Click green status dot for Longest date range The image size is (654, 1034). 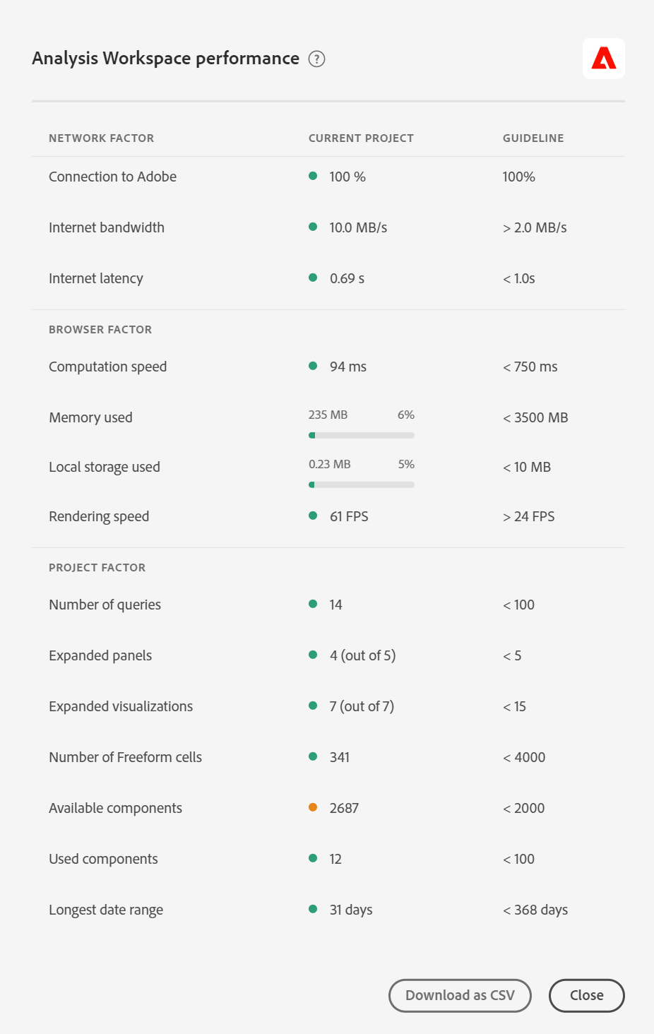(x=313, y=909)
